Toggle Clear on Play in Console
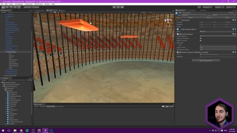Viewport: 237px width, 133px height. click(51, 106)
